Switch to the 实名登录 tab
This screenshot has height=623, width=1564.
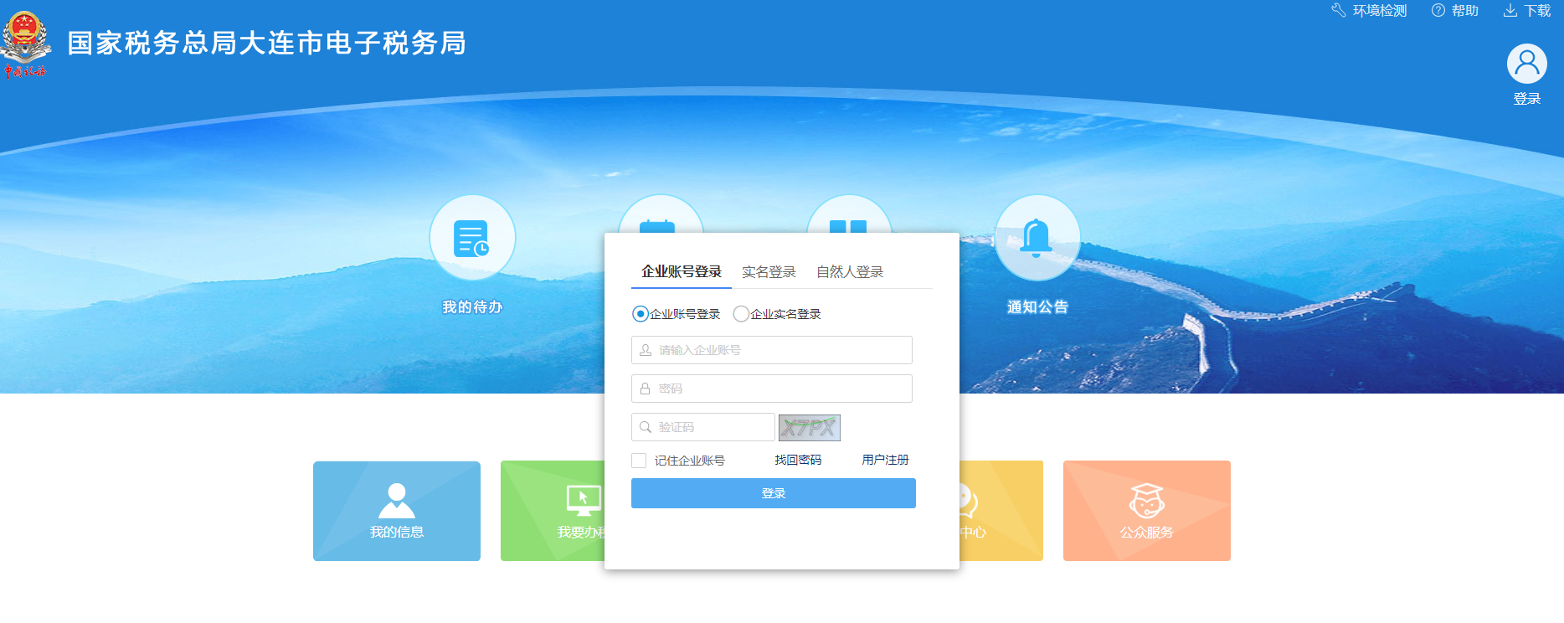coord(769,272)
